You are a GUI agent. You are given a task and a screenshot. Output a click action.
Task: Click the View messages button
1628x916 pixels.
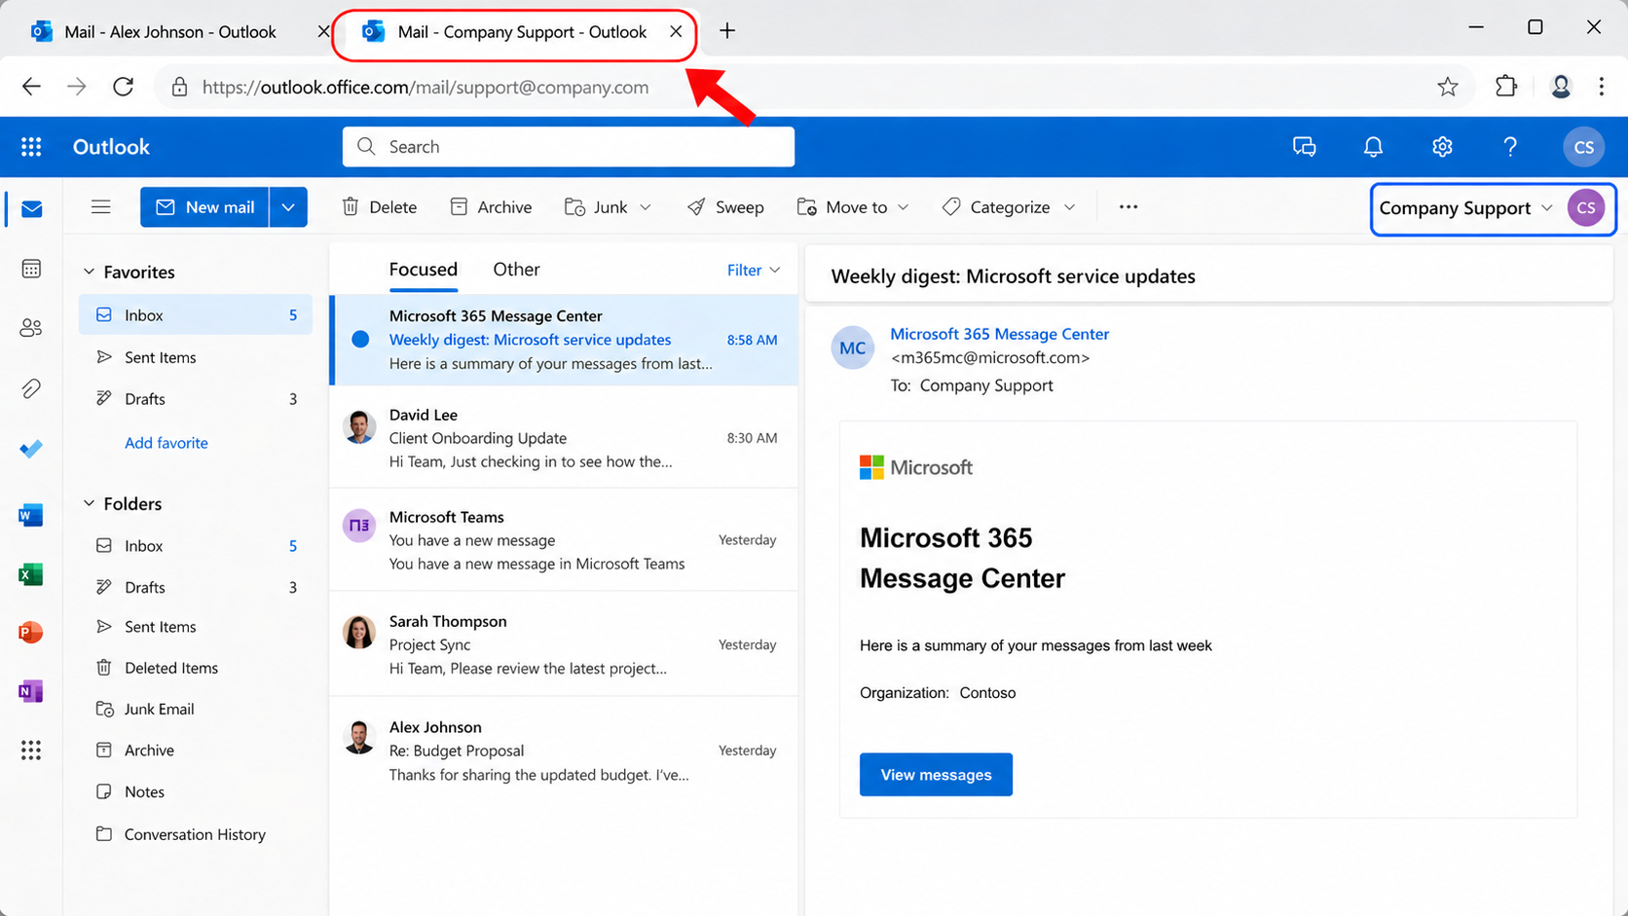(936, 775)
